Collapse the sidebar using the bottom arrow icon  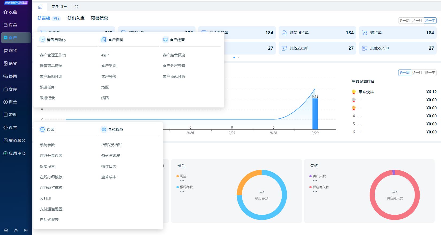(x=26, y=230)
